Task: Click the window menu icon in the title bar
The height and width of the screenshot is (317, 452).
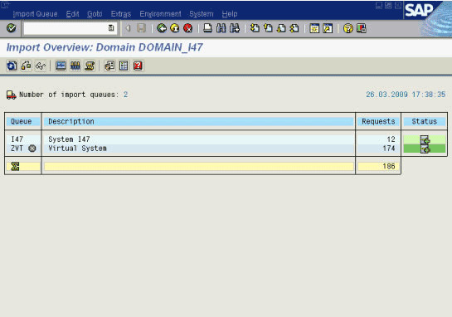Action: pyautogui.click(x=6, y=5)
